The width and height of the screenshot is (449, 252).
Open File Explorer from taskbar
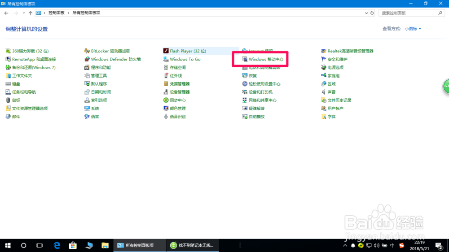click(105, 245)
